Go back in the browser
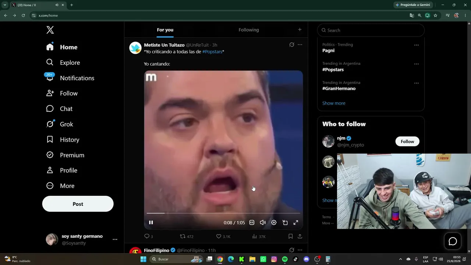The image size is (471, 265). pos(6,15)
